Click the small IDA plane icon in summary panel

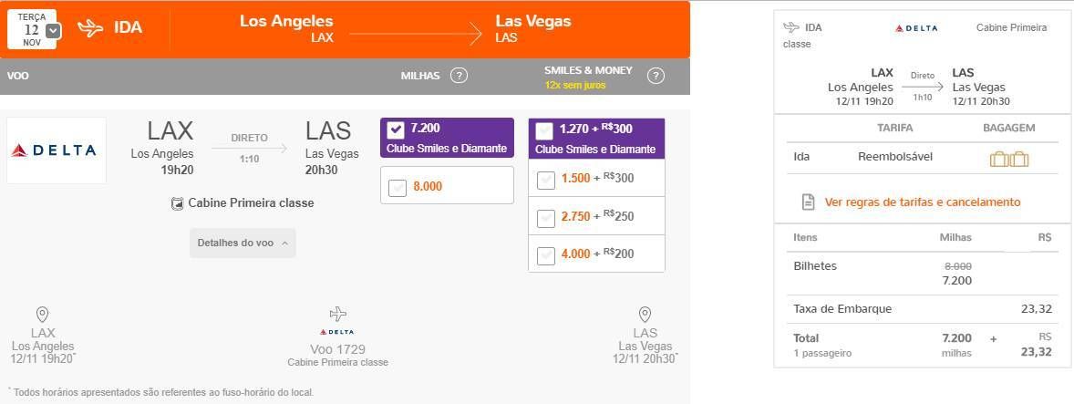pyautogui.click(x=791, y=27)
